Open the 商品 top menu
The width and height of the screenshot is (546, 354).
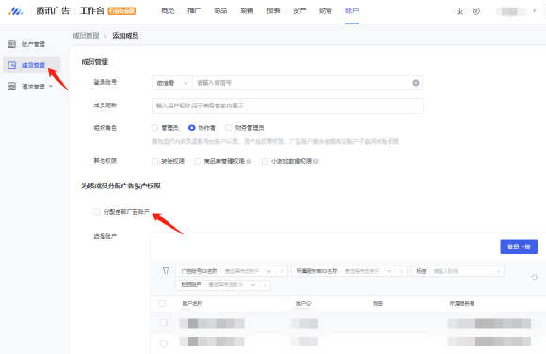tap(220, 11)
